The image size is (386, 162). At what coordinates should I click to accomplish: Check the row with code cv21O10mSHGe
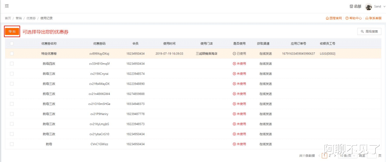12,104
